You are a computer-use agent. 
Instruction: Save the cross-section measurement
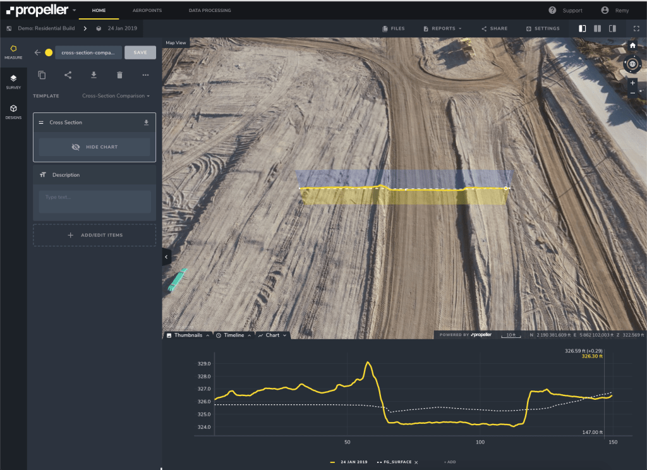140,52
